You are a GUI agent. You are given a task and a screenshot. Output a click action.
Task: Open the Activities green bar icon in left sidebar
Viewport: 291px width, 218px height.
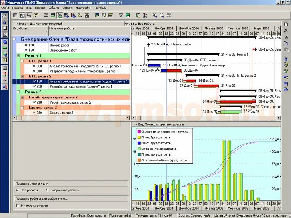[x=5, y=48]
